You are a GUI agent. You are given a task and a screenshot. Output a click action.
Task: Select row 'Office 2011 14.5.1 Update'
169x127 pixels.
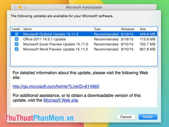[x=84, y=39]
